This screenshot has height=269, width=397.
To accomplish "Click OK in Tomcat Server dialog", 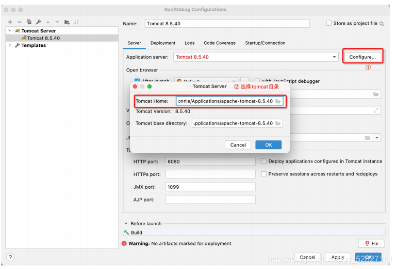I will [x=269, y=145].
